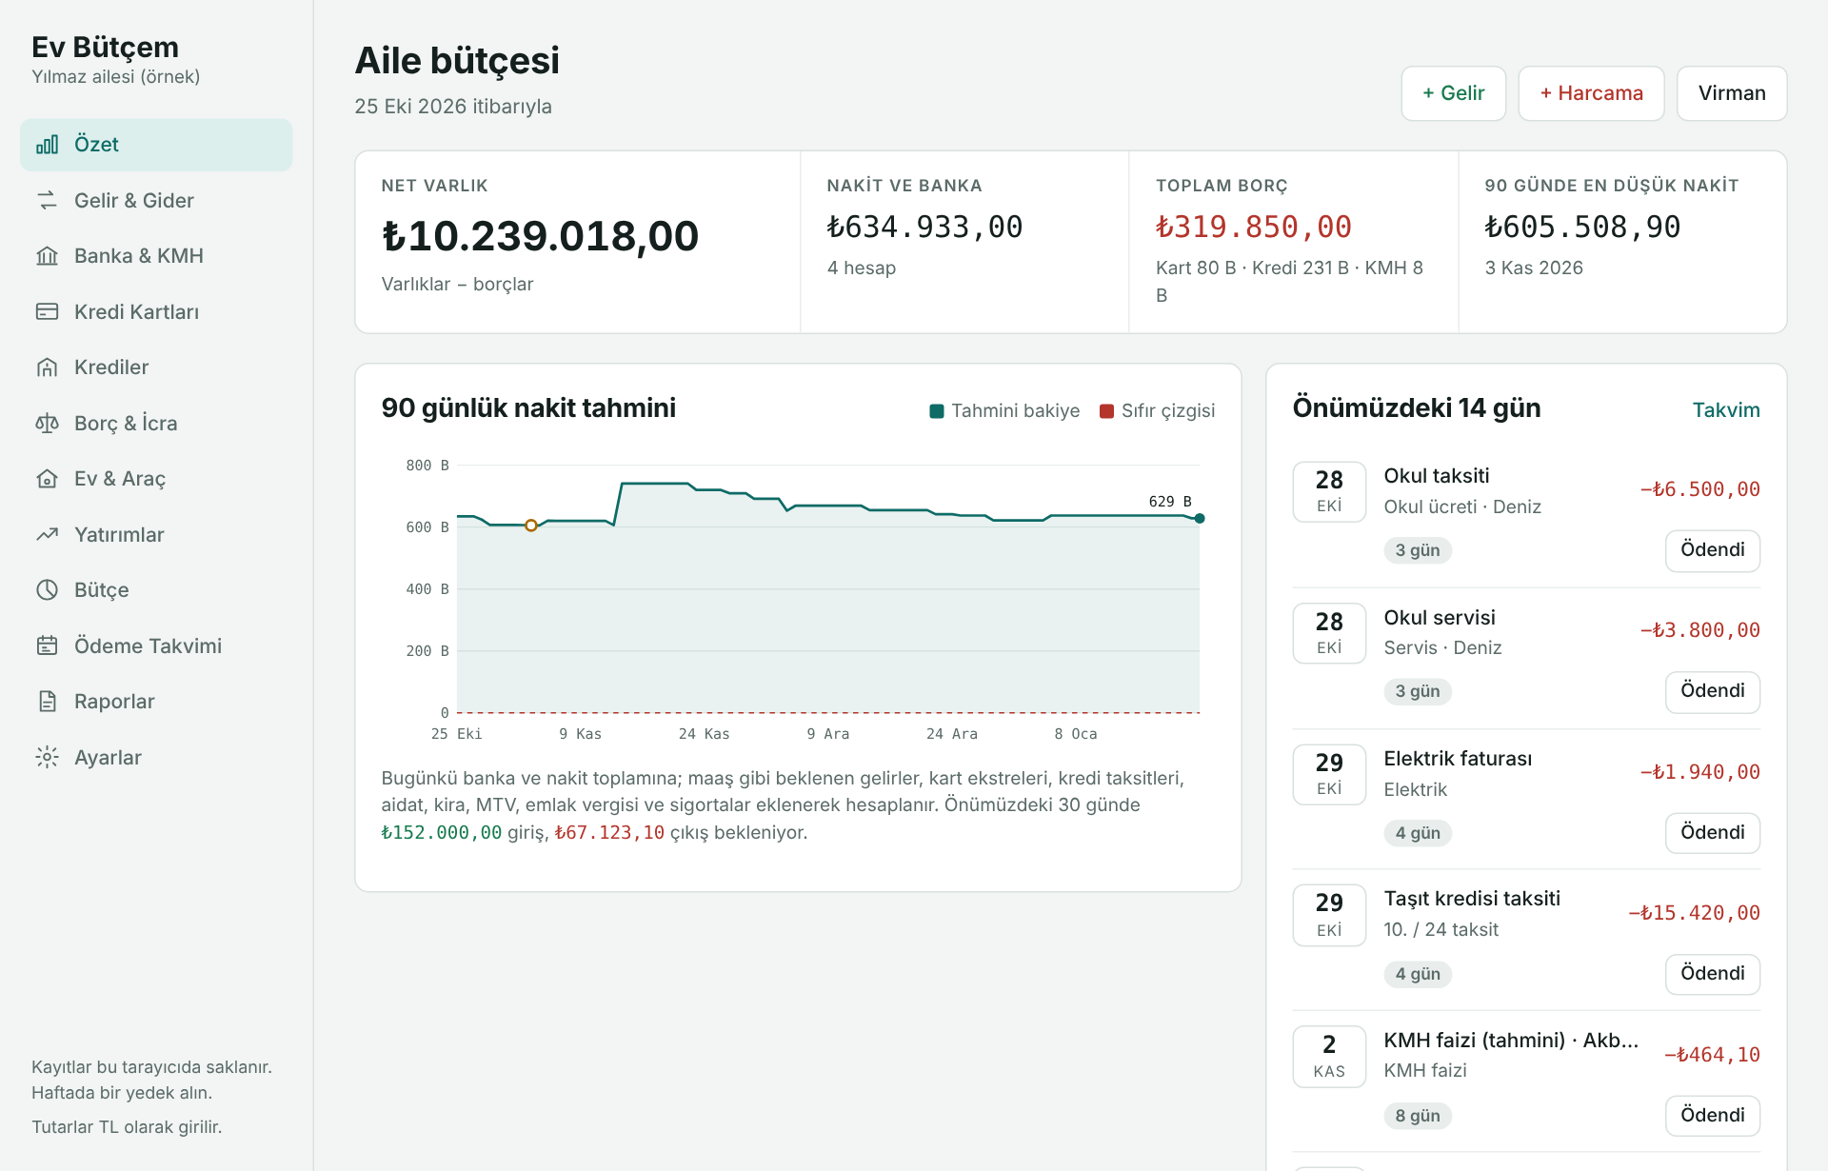Click the Virman transfer button
The height and width of the screenshot is (1171, 1828).
click(1731, 93)
